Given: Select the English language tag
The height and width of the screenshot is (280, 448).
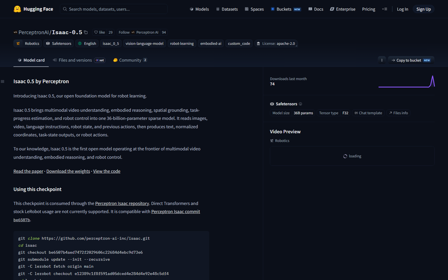Looking at the screenshot, I should [x=87, y=43].
